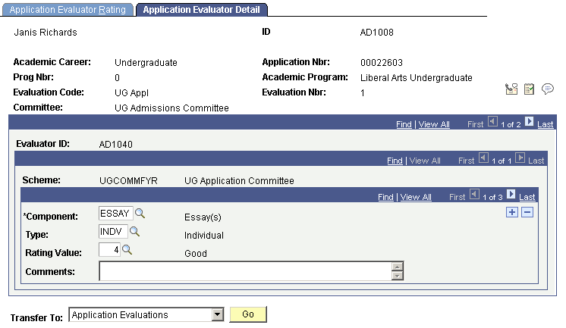Image resolution: width=566 pixels, height=328 pixels.
Task: Show previous component row (1 of 3)
Action: [x=475, y=195]
